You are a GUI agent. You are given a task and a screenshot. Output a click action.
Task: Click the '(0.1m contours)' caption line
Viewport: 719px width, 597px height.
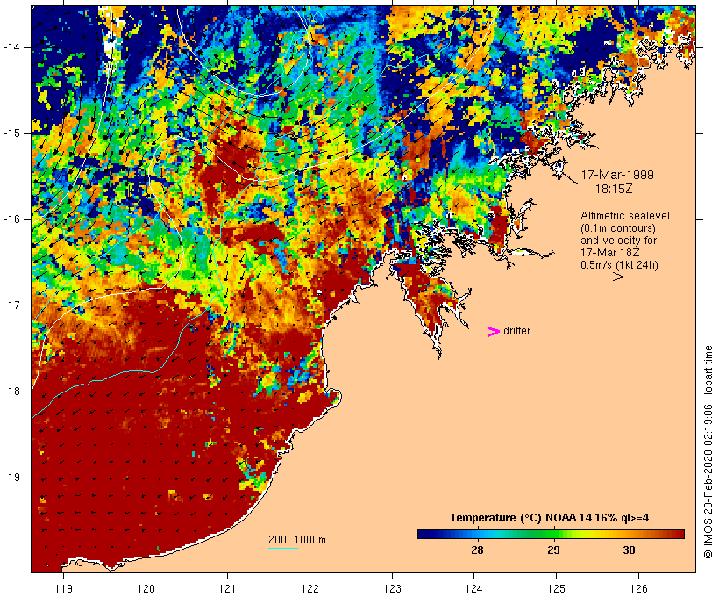click(618, 228)
